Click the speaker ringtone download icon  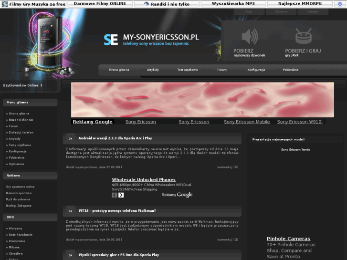(250, 36)
